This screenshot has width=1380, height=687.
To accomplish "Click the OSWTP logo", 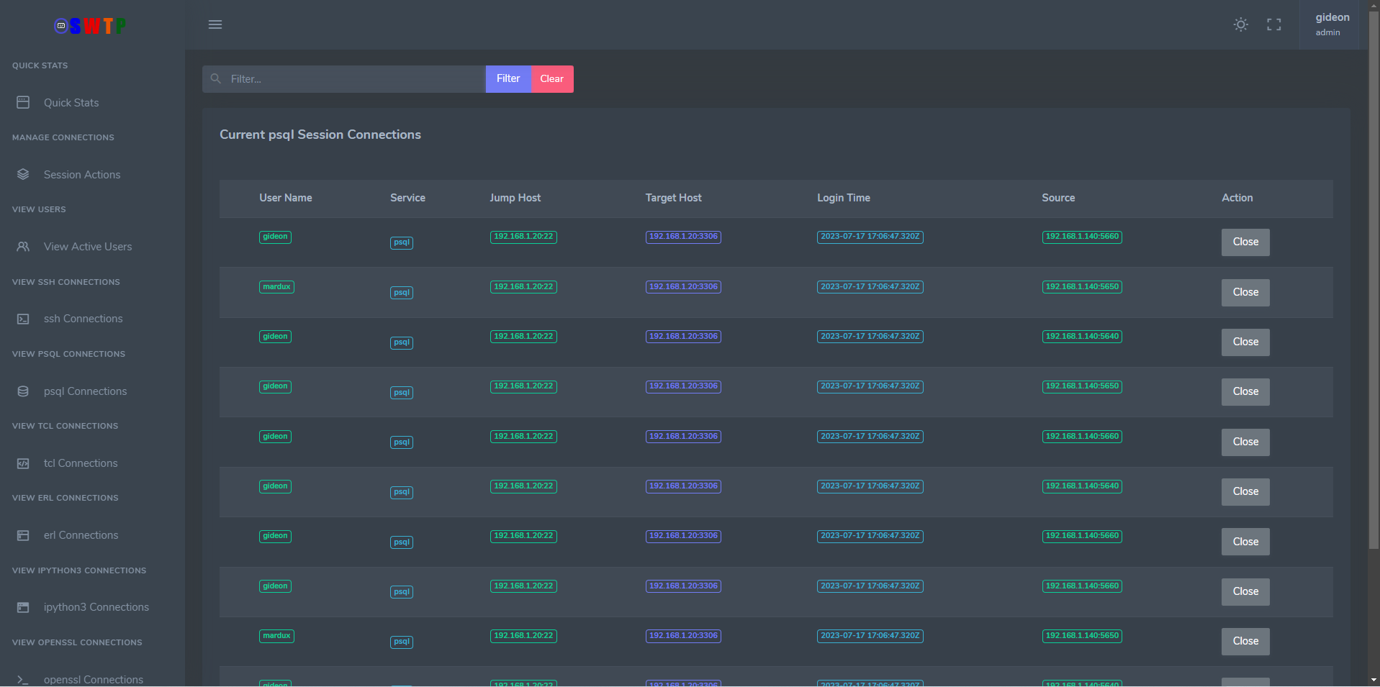I will (90, 27).
